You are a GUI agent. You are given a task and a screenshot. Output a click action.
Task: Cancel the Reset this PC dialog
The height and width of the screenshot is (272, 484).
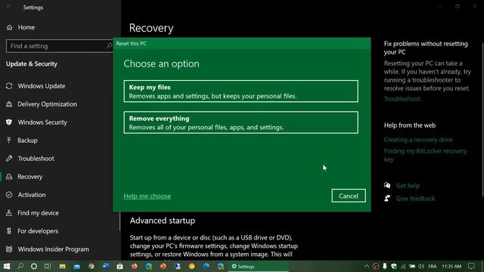coord(349,196)
